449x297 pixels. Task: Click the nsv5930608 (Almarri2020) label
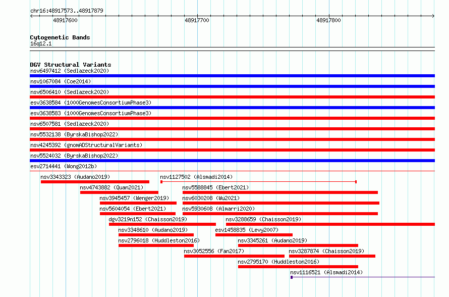(x=218, y=209)
